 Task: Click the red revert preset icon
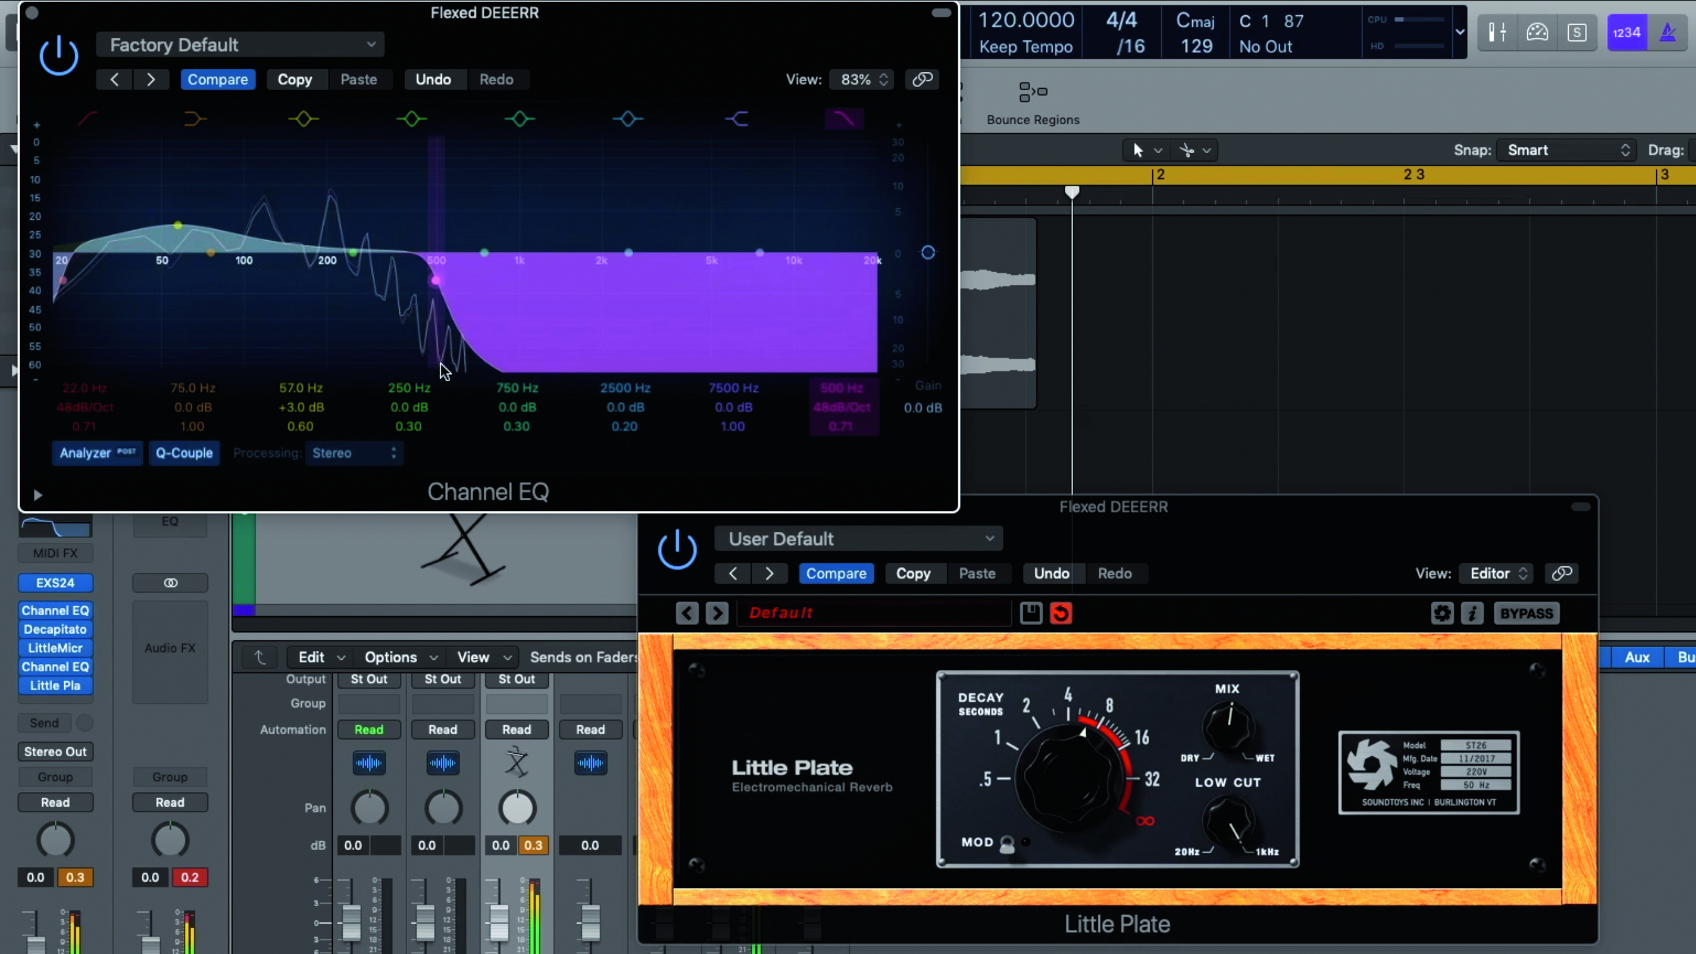point(1061,613)
